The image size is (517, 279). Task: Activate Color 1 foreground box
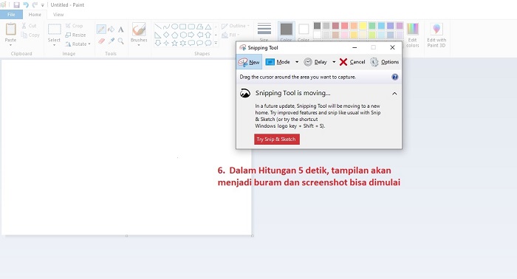287,32
